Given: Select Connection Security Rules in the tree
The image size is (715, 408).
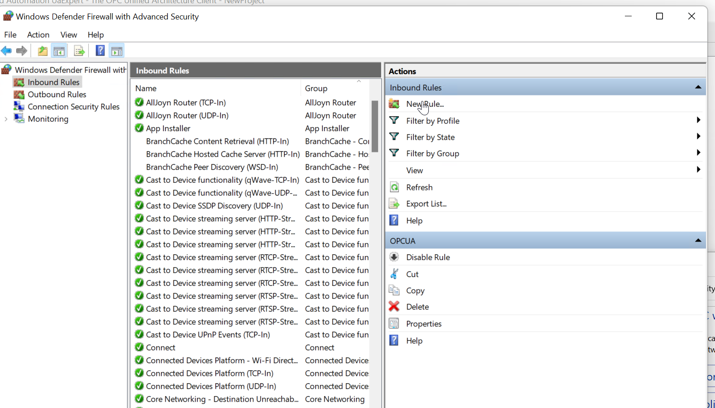Looking at the screenshot, I should (74, 107).
